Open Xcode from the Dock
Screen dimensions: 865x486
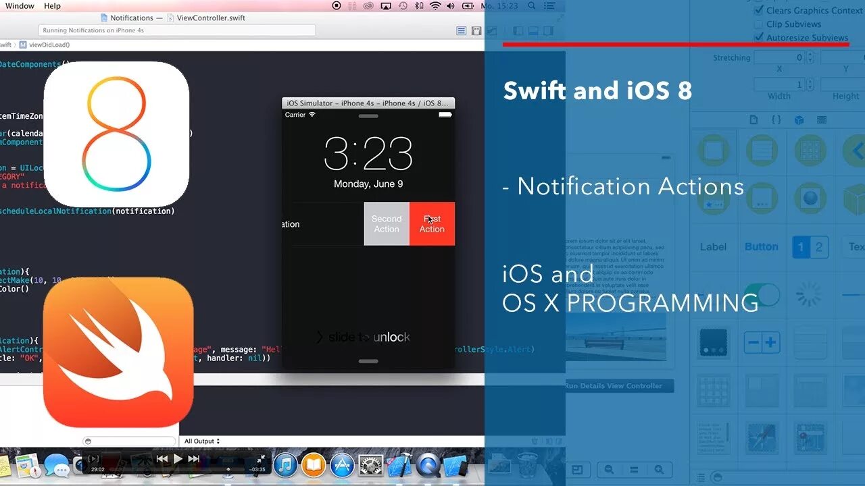tap(398, 465)
